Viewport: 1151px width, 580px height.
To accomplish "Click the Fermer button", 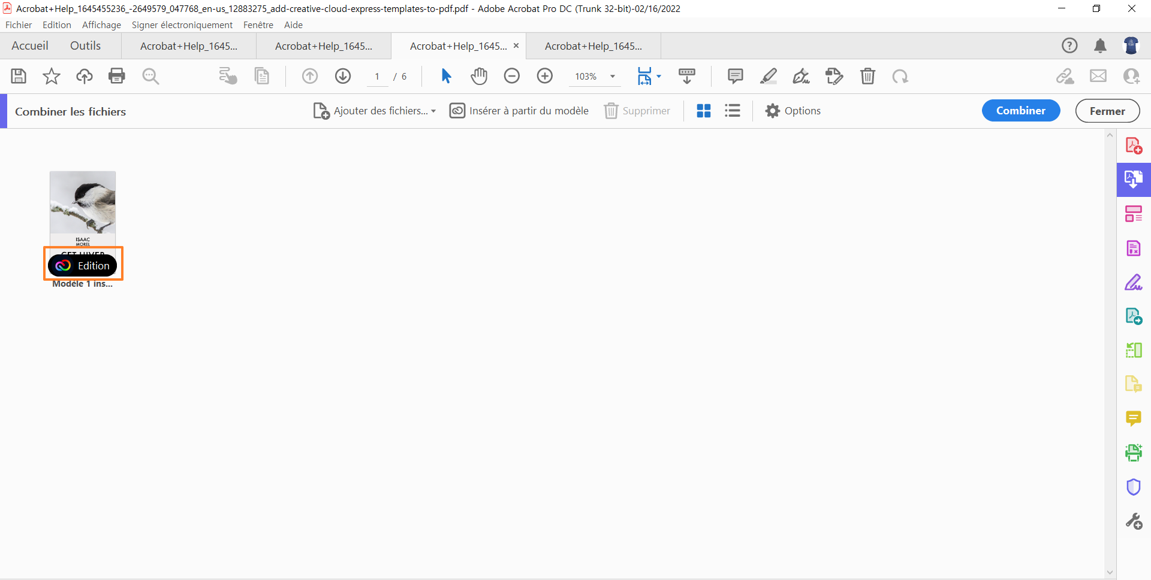I will [1107, 111].
